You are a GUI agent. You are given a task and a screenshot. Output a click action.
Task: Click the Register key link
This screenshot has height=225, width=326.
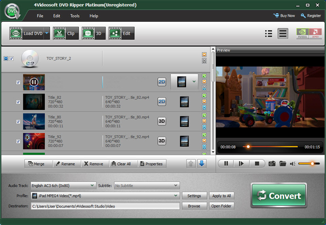(x=311, y=16)
